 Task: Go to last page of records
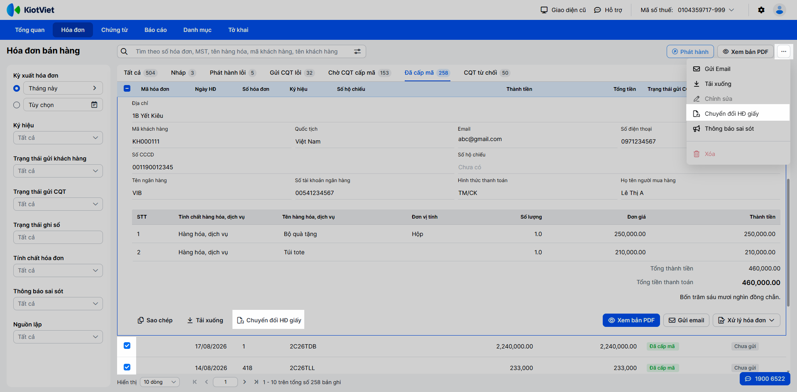[x=256, y=382]
